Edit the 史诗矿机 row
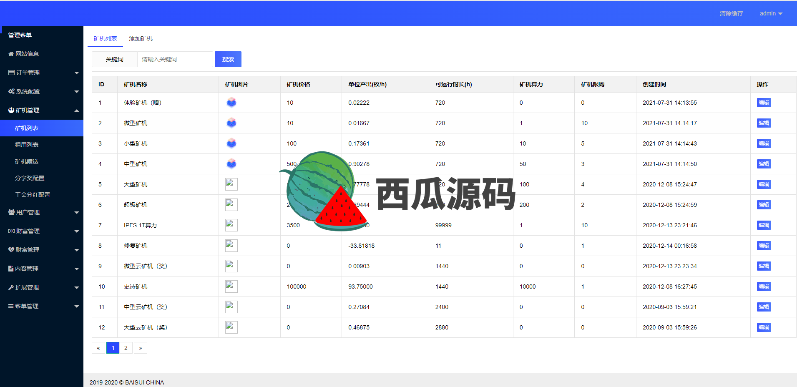 click(764, 286)
